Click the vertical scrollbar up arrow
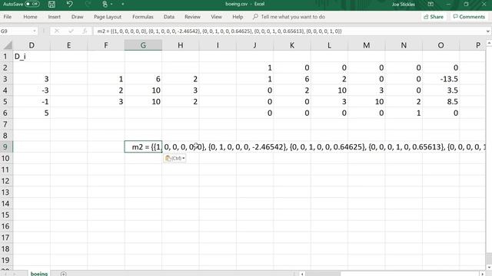Screen dimensions: 492x276 pos(489,43)
